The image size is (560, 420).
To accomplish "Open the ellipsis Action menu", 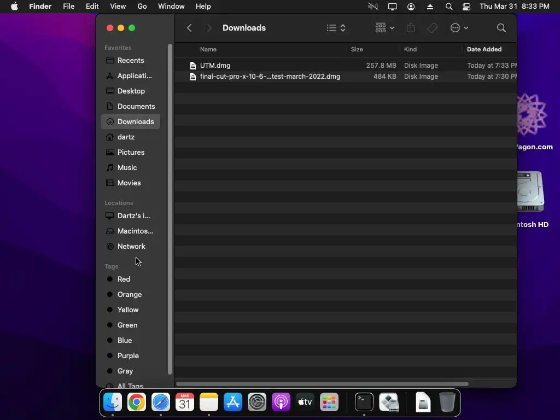I will point(459,28).
